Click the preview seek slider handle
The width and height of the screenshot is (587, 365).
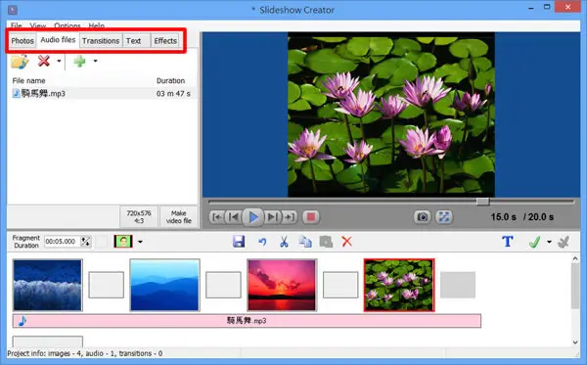tap(483, 202)
